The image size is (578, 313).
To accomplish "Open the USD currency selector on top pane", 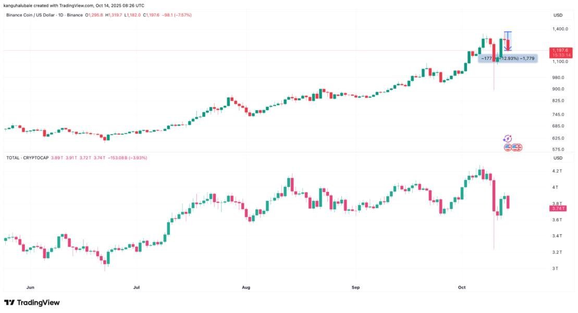I will pyautogui.click(x=557, y=15).
